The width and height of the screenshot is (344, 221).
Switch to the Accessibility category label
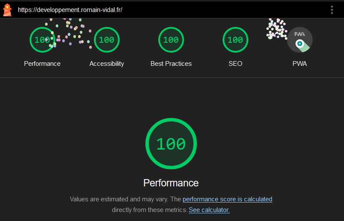(106, 64)
